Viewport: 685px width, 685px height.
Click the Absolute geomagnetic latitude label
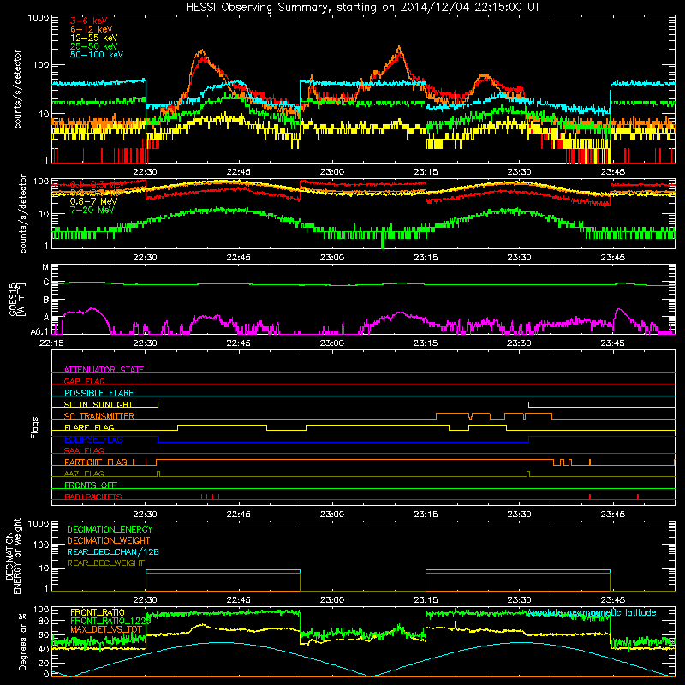coord(592,612)
